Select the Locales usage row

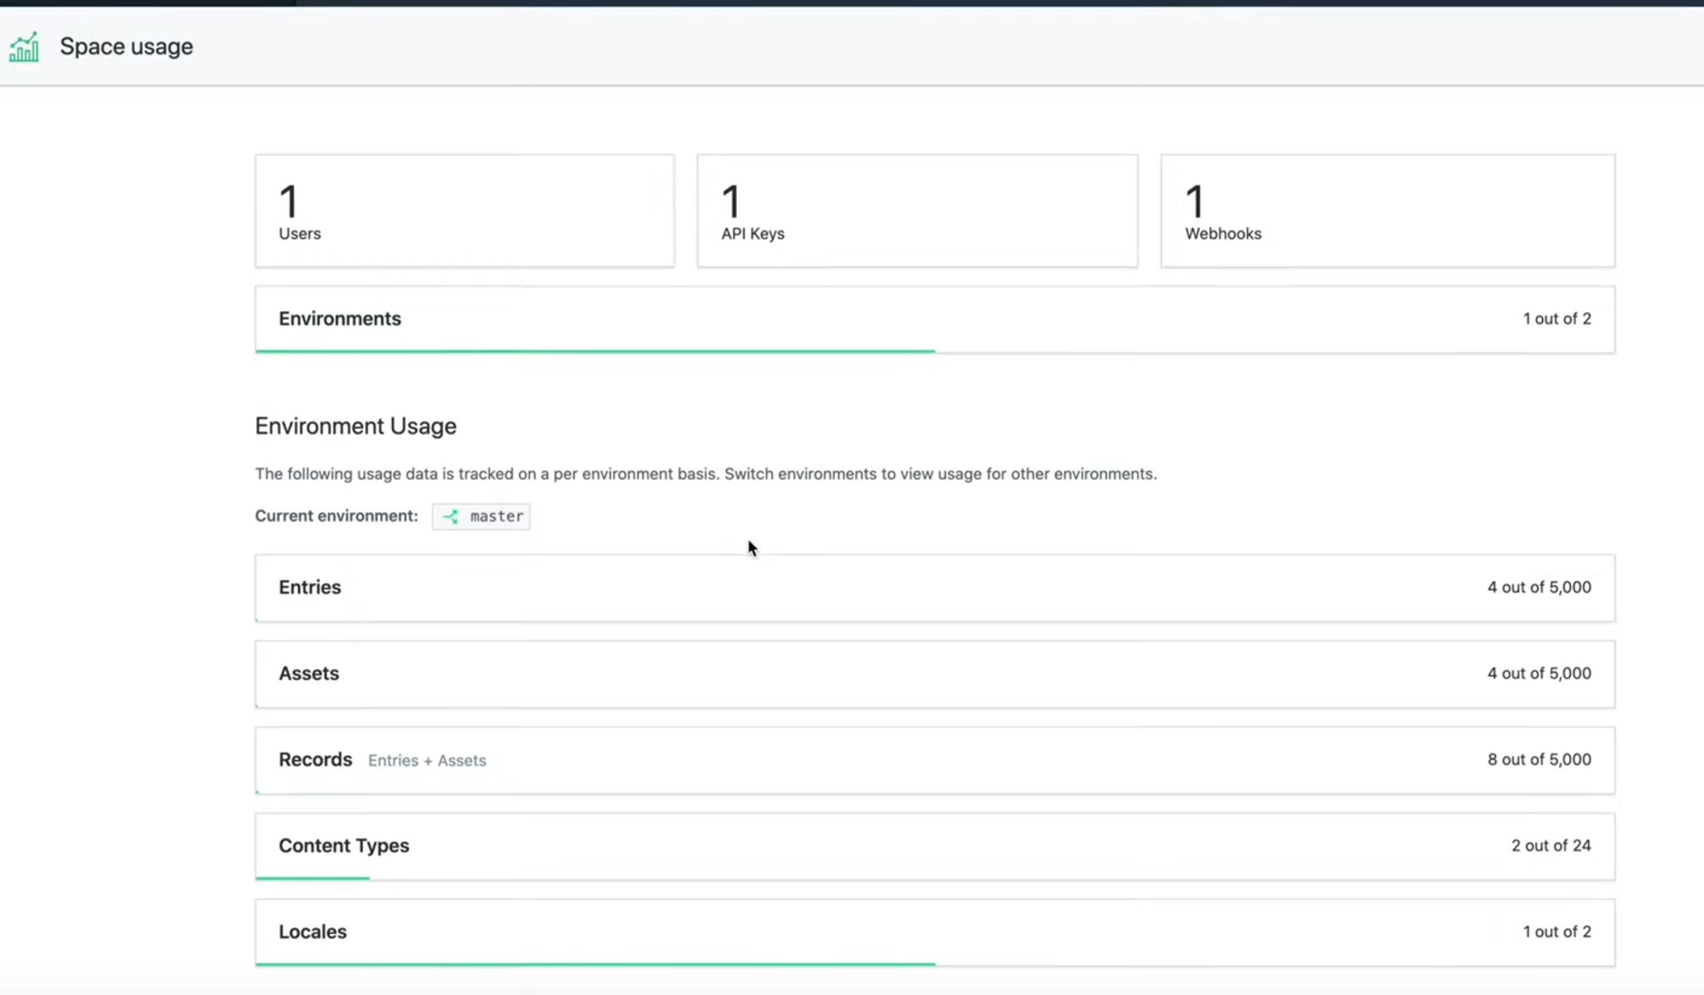click(x=935, y=932)
